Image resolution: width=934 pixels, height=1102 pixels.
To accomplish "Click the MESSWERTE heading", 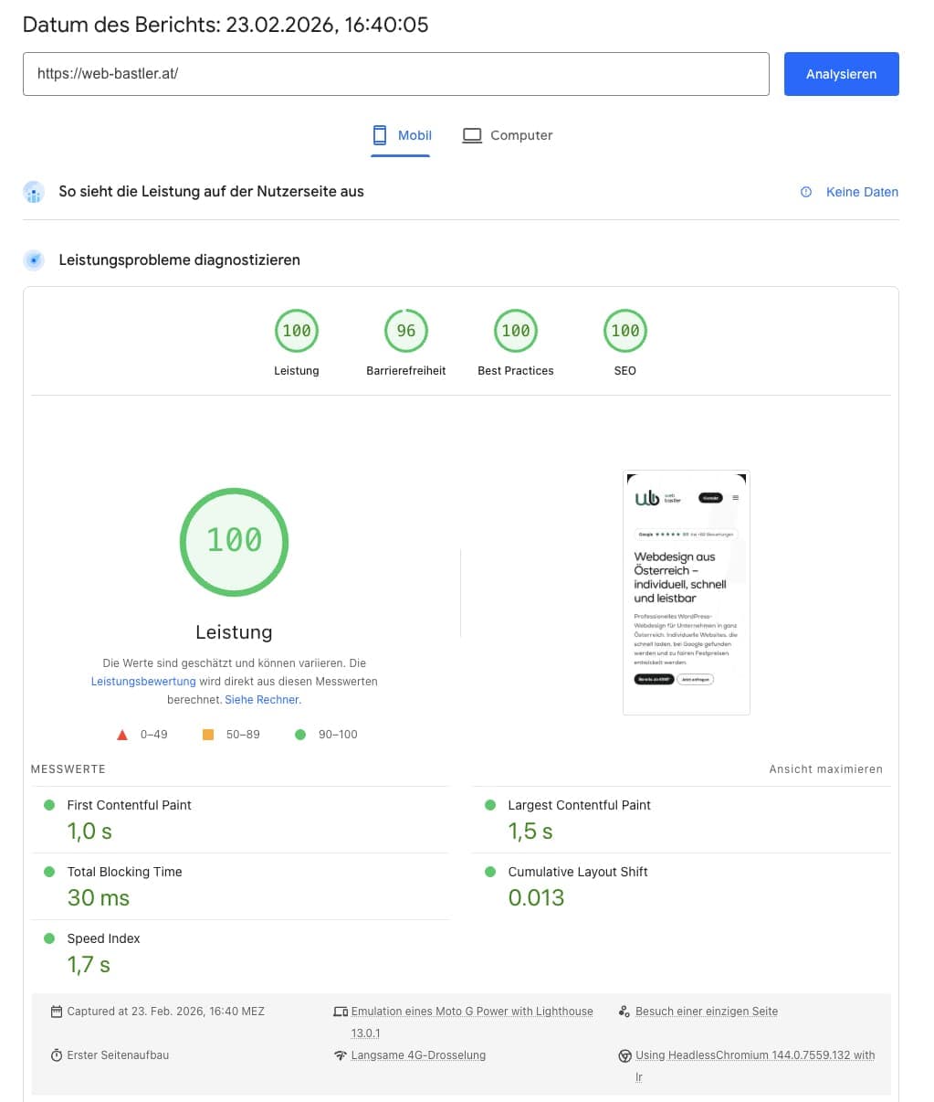I will [x=68, y=769].
